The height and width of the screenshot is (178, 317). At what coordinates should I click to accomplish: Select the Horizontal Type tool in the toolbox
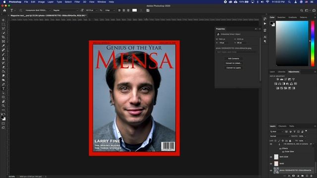tap(3, 89)
